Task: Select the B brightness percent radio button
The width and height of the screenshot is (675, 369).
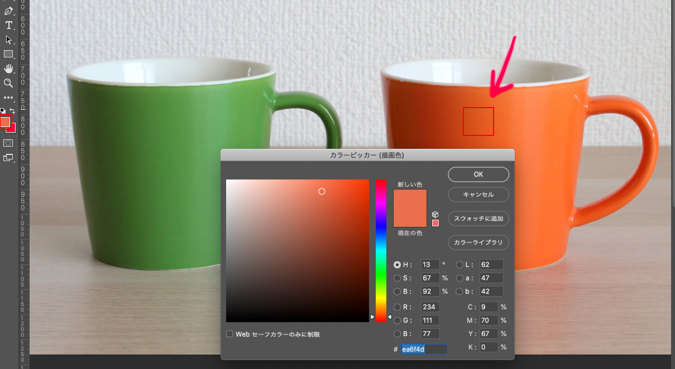Action: (x=397, y=292)
